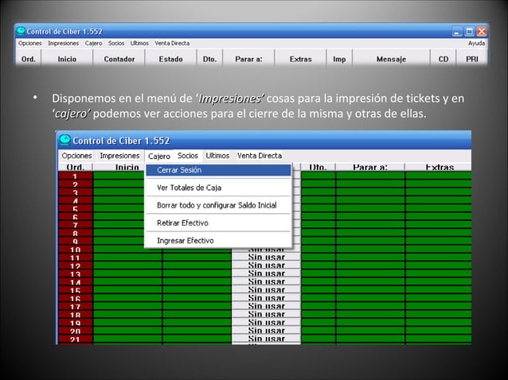Click the open Cajero menu in lower window
The height and width of the screenshot is (380, 508).
(x=159, y=156)
